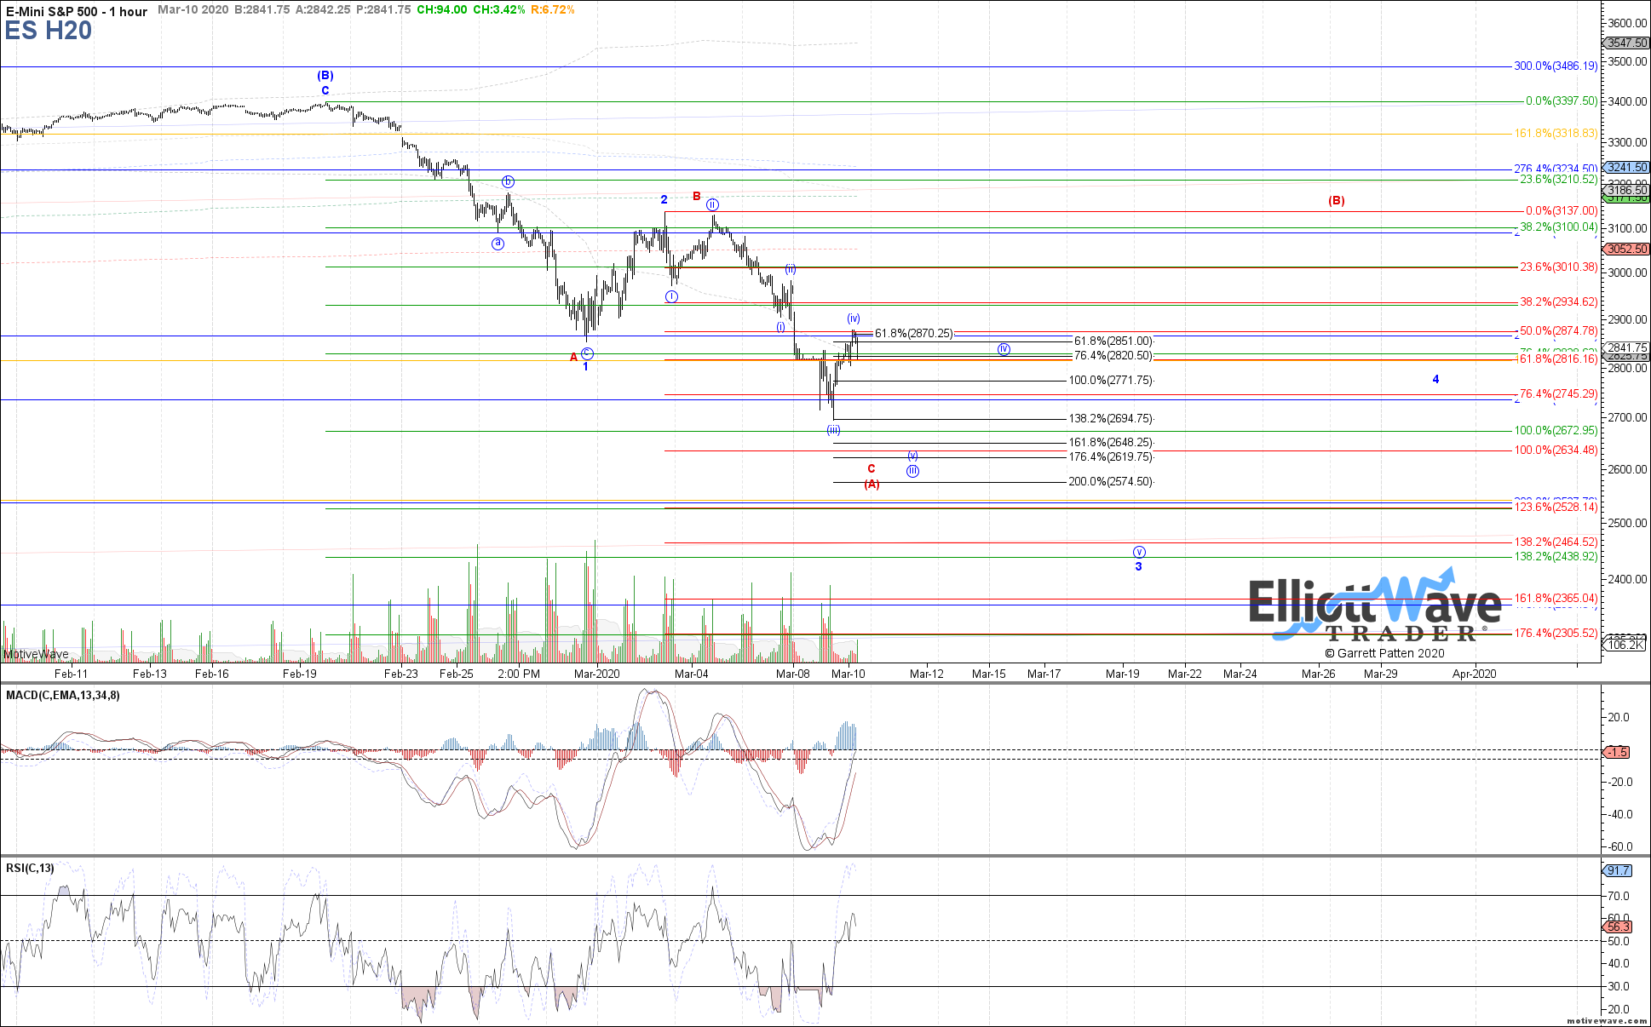This screenshot has width=1651, height=1027.
Task: Click the ask value 'A:2842.25'
Action: click(323, 9)
